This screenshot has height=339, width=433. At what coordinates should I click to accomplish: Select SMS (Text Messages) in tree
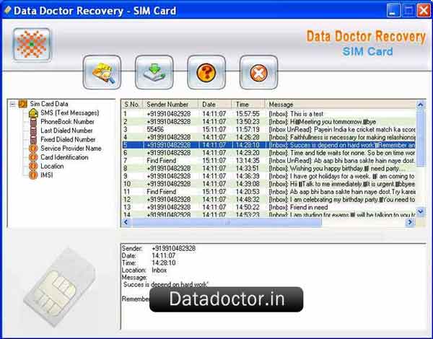click(69, 113)
